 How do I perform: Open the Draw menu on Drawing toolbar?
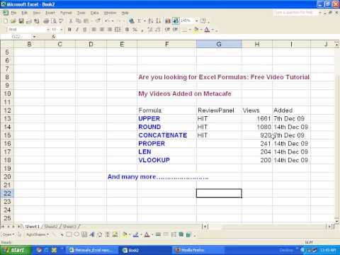(8, 234)
